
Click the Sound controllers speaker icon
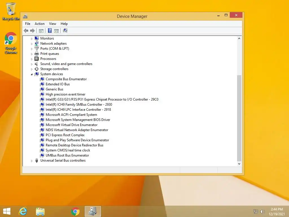[37, 64]
